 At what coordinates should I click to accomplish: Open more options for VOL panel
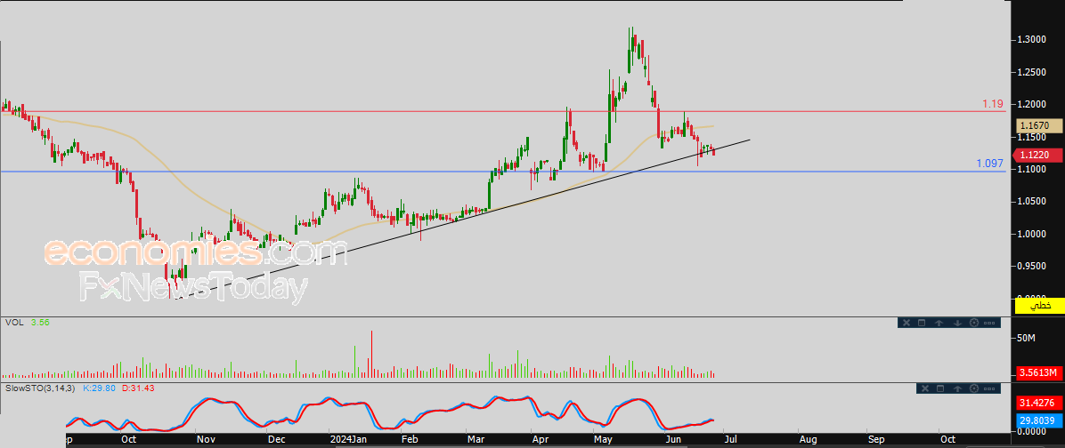[990, 323]
